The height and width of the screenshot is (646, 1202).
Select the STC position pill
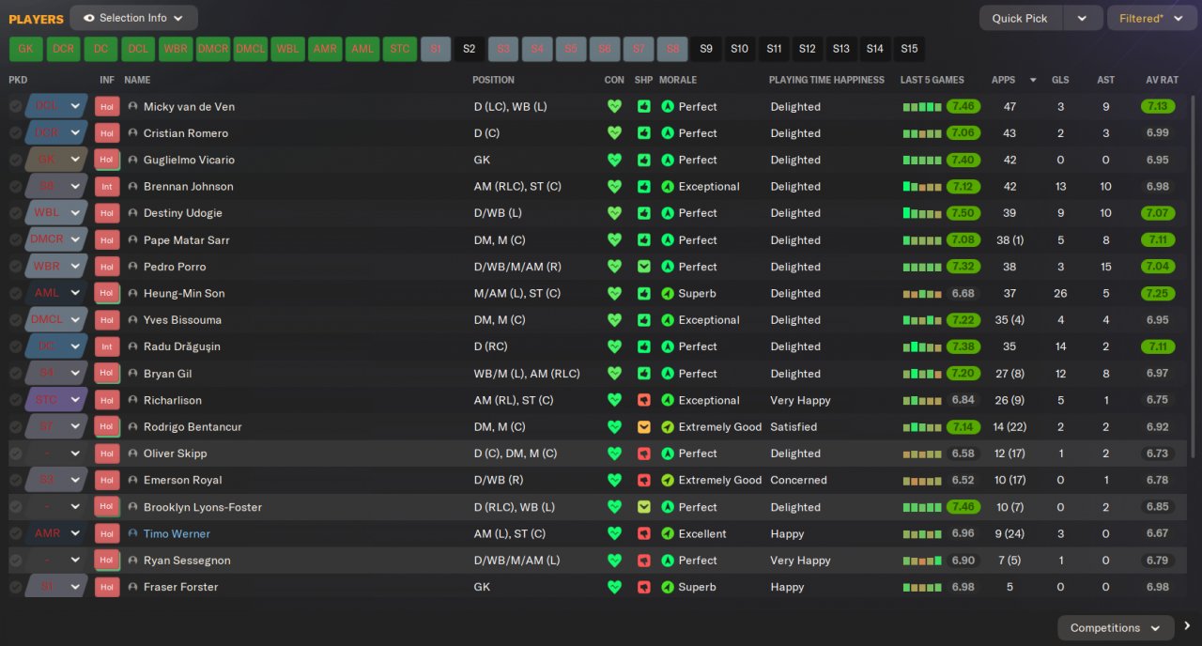coord(400,49)
